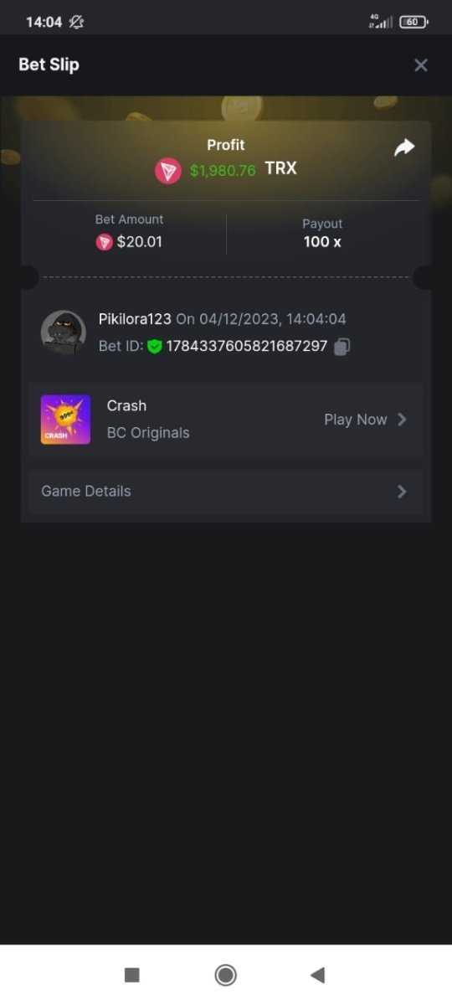Click Play Now for Crash
This screenshot has width=452, height=1005.
coord(356,420)
